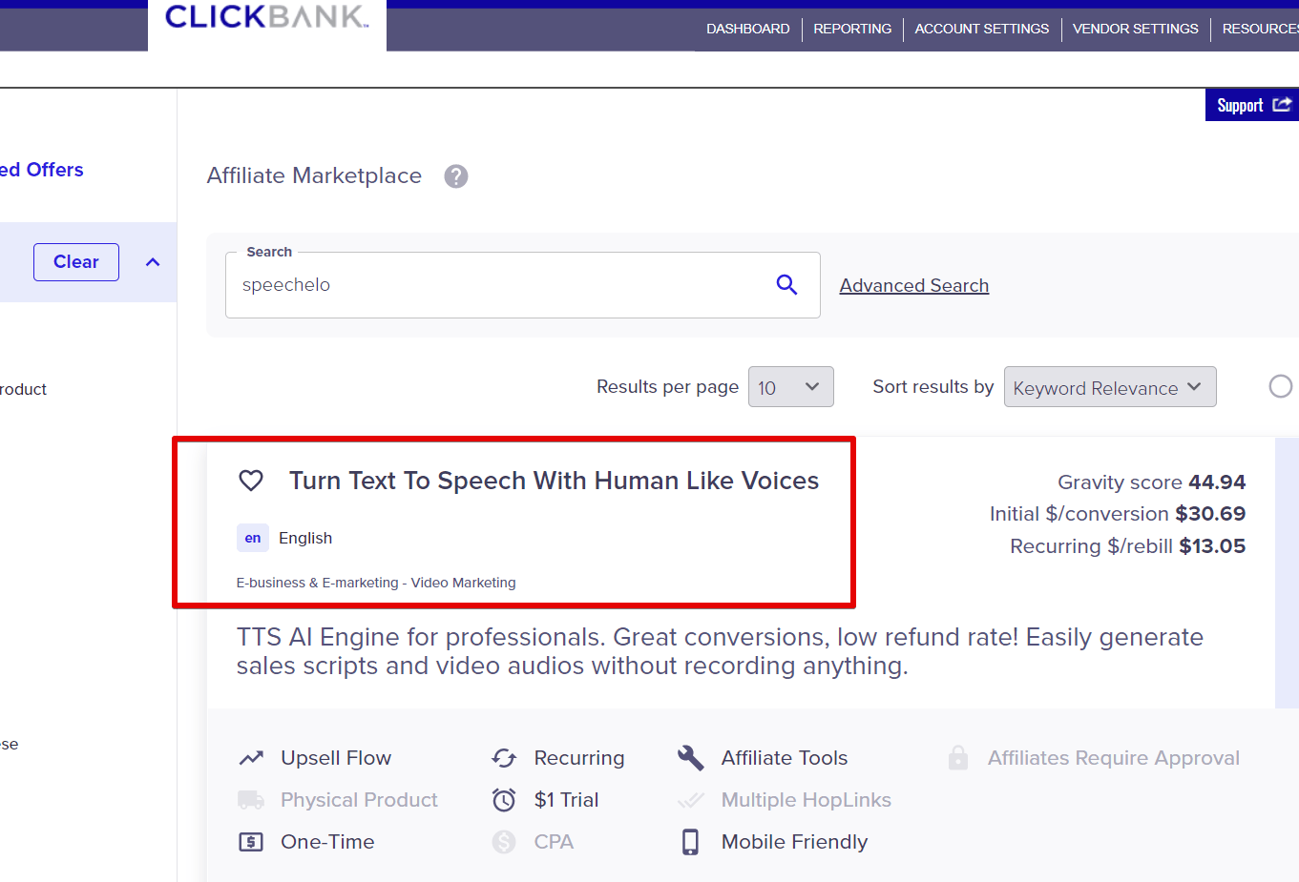This screenshot has height=882, width=1299.
Task: Click the 'en' language badge
Action: pos(253,538)
